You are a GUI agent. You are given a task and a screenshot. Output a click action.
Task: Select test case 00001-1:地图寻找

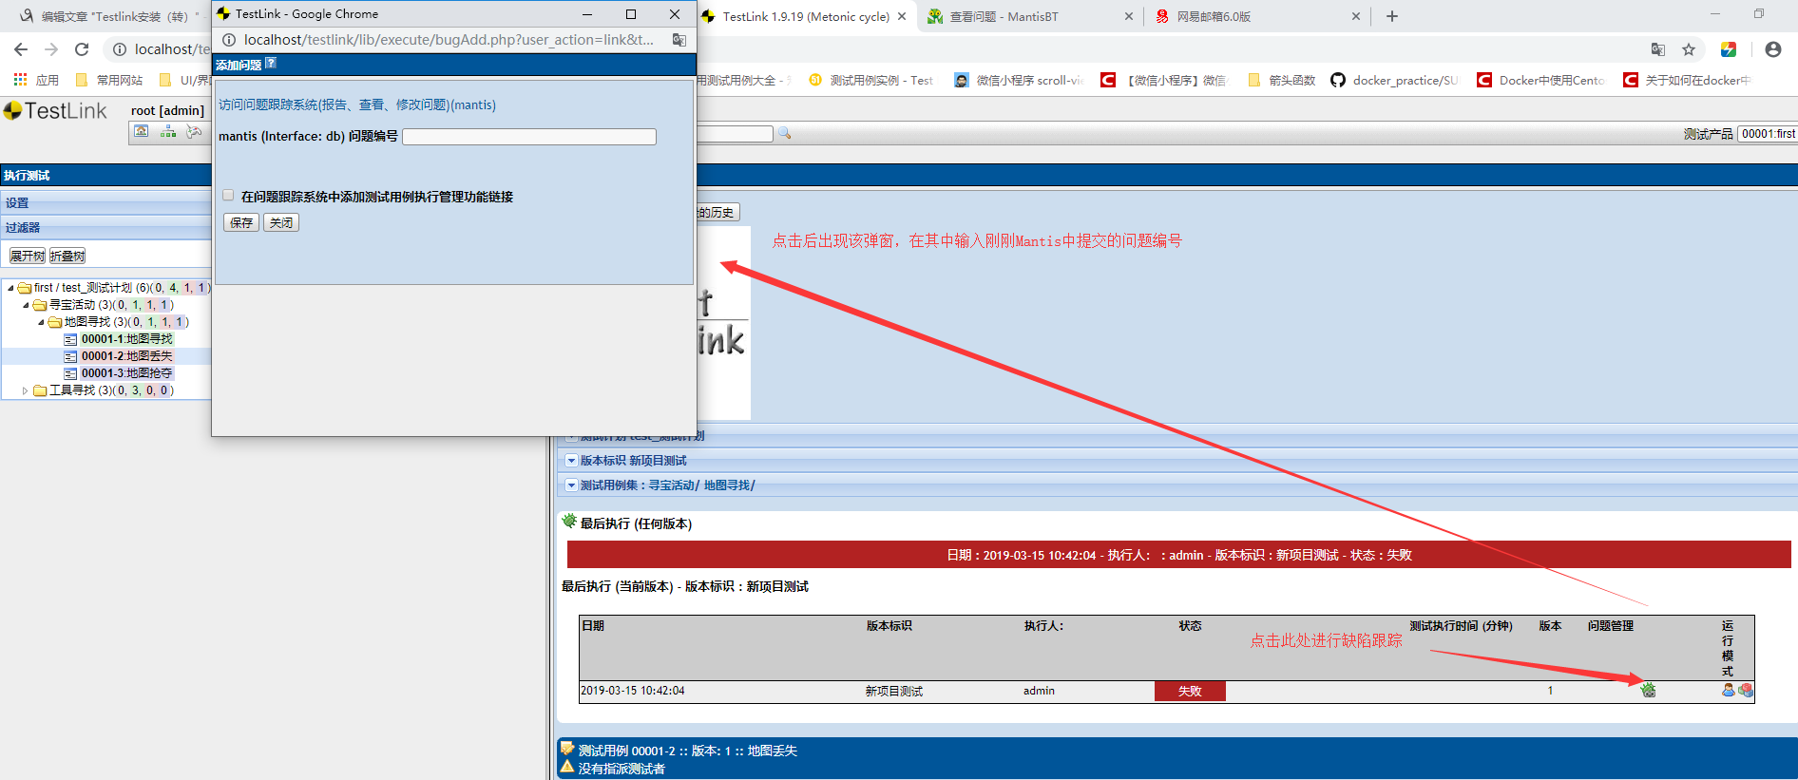127,339
